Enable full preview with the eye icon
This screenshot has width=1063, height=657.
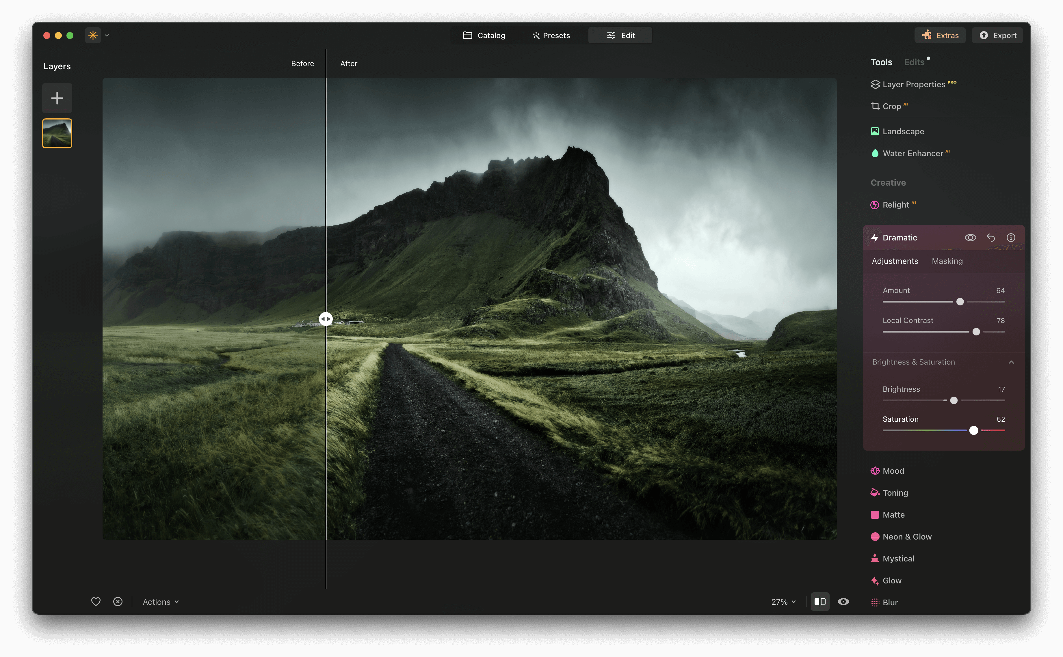(843, 601)
